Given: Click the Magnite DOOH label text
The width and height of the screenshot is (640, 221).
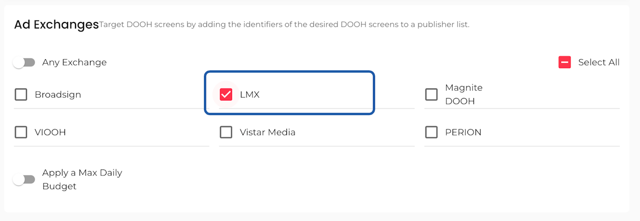Looking at the screenshot, I should tap(463, 94).
